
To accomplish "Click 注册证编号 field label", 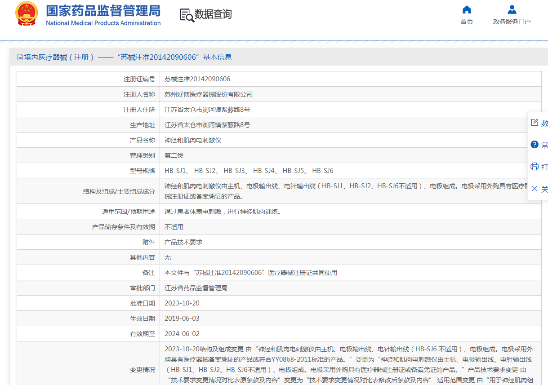I will tap(139, 79).
